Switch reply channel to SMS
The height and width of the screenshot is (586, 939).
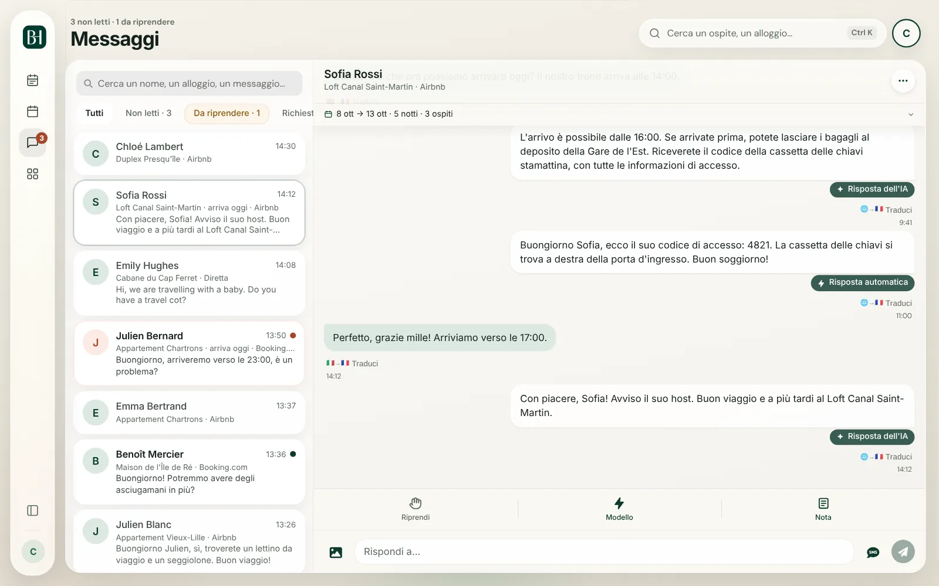[873, 552]
